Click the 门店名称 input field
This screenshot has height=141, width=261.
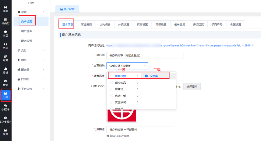(x=145, y=55)
